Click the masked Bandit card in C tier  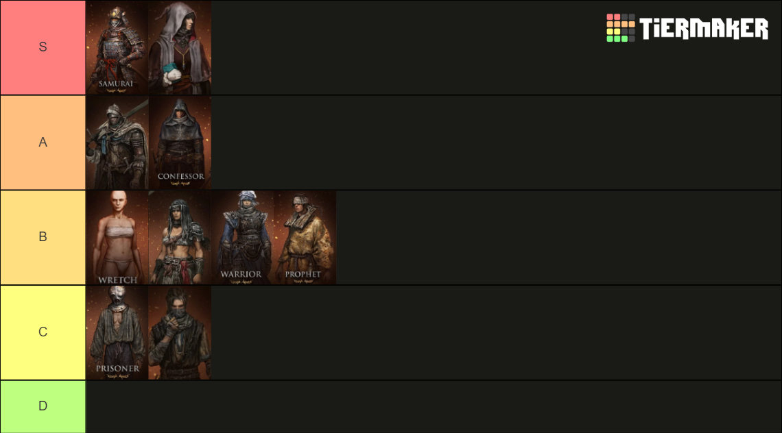(x=180, y=333)
